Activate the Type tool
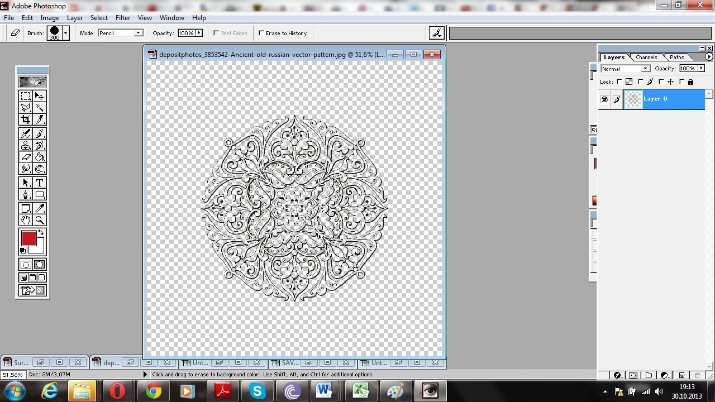The image size is (715, 402). click(40, 183)
